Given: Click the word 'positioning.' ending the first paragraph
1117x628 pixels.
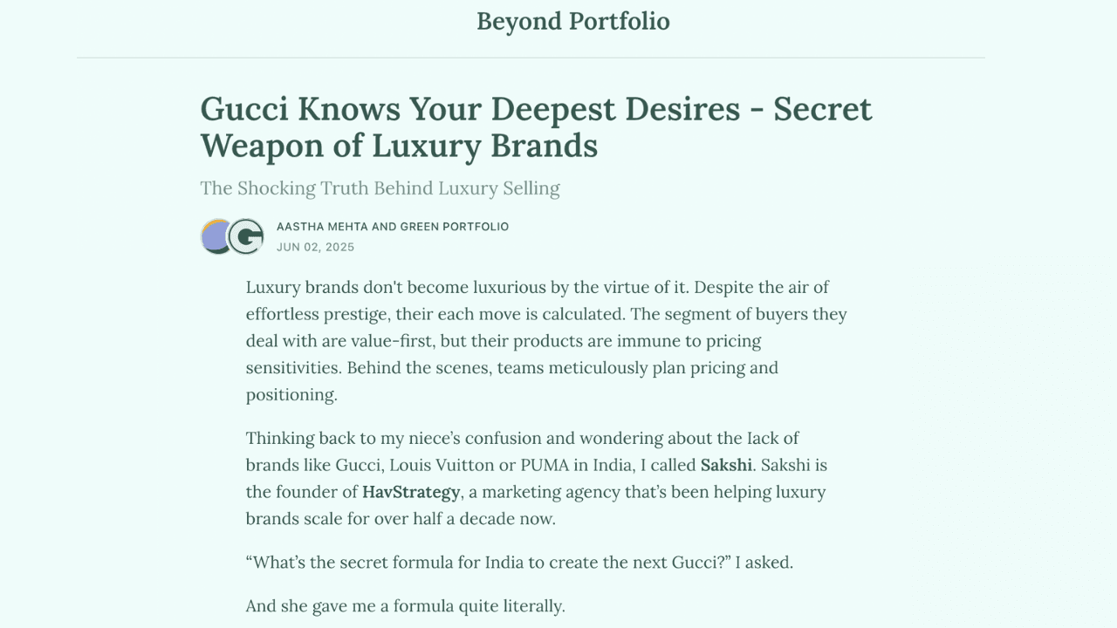Looking at the screenshot, I should coord(291,394).
